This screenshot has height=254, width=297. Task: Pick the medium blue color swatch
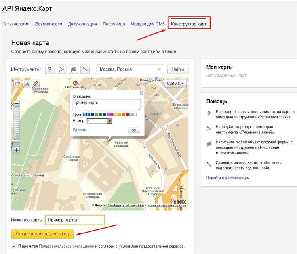point(89,114)
